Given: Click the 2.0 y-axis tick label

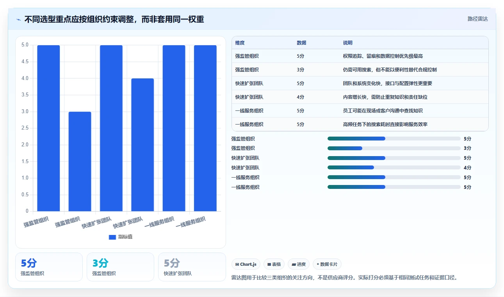Looking at the screenshot, I should click(25, 145).
